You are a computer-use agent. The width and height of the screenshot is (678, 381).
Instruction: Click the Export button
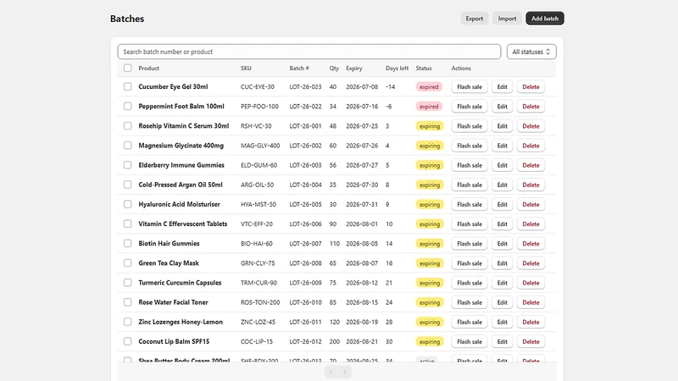[475, 19]
